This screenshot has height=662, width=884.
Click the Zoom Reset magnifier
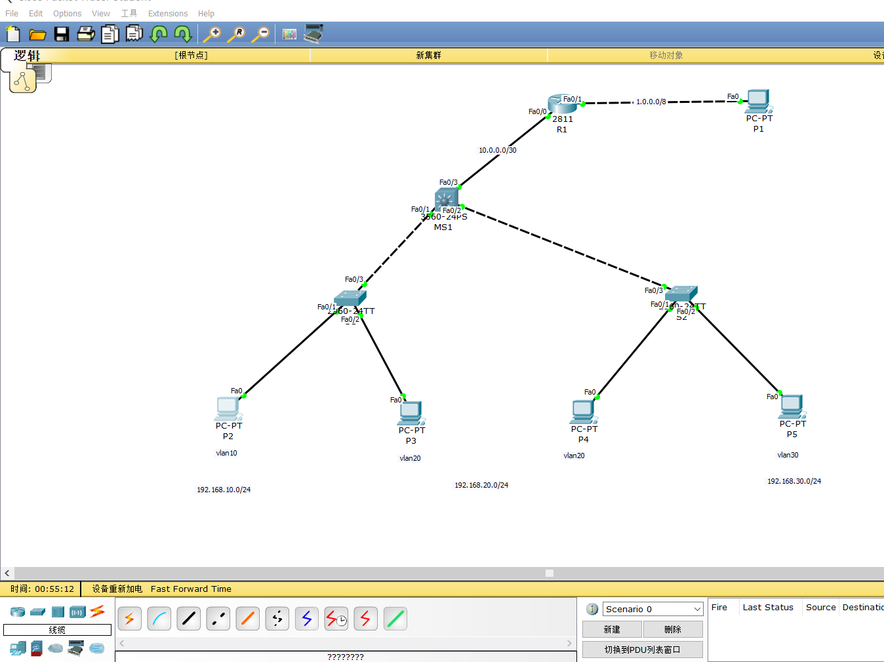[x=236, y=34]
